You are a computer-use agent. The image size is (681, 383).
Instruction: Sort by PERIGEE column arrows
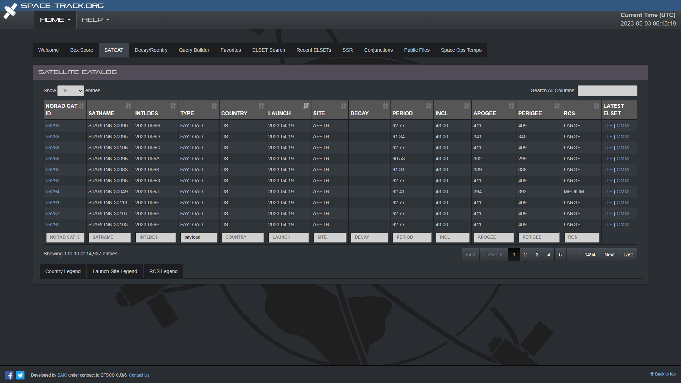(557, 106)
